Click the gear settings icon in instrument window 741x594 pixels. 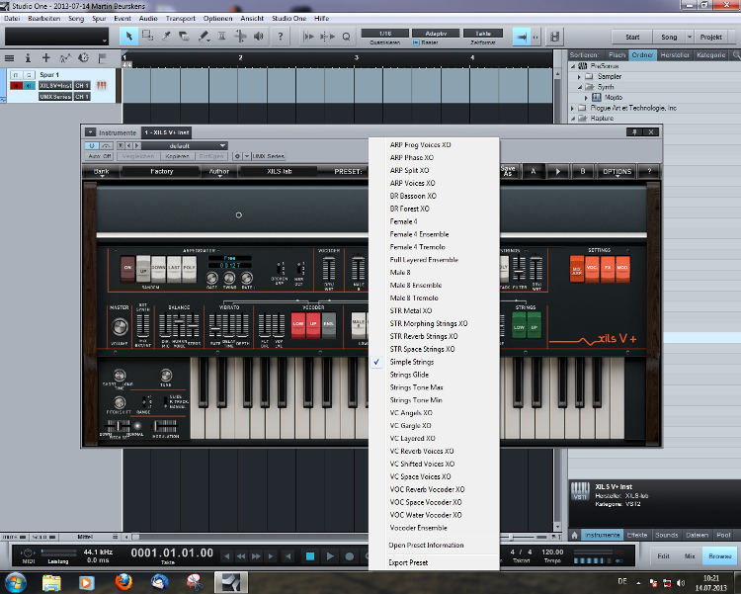(237, 156)
